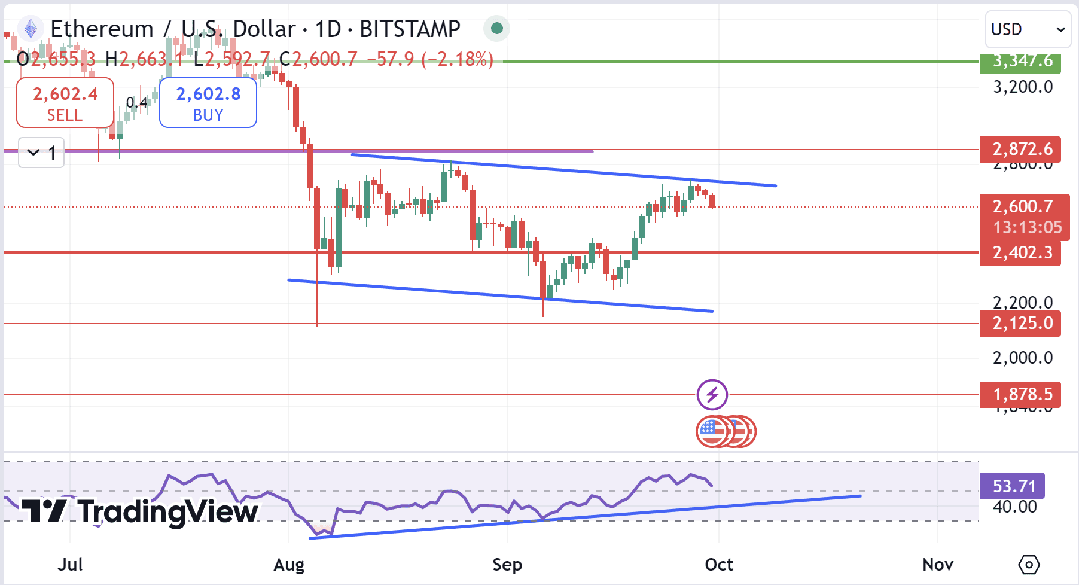Click the green market status dot
This screenshot has width=1079, height=585.
(496, 28)
